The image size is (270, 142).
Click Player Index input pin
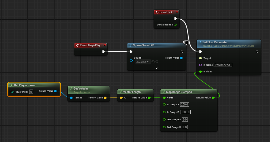pyautogui.click(x=12, y=92)
